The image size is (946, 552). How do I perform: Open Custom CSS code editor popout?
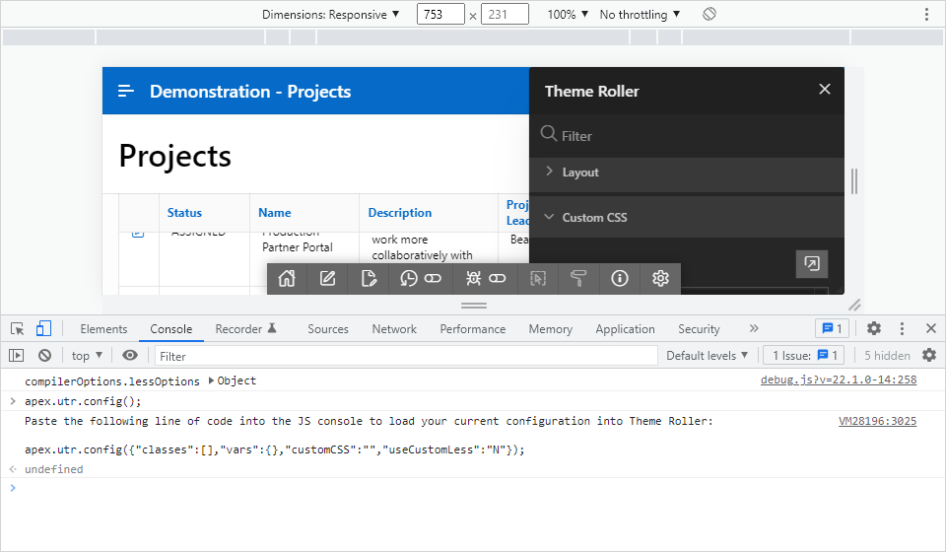pos(811,263)
